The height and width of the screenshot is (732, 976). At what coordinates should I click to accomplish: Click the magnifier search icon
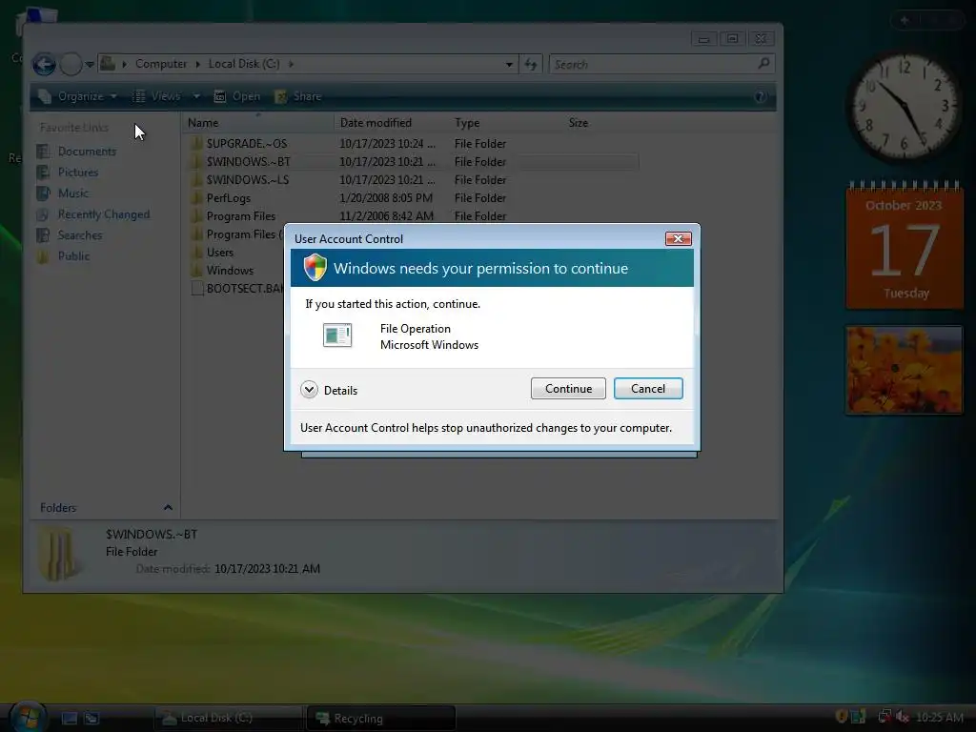click(763, 64)
